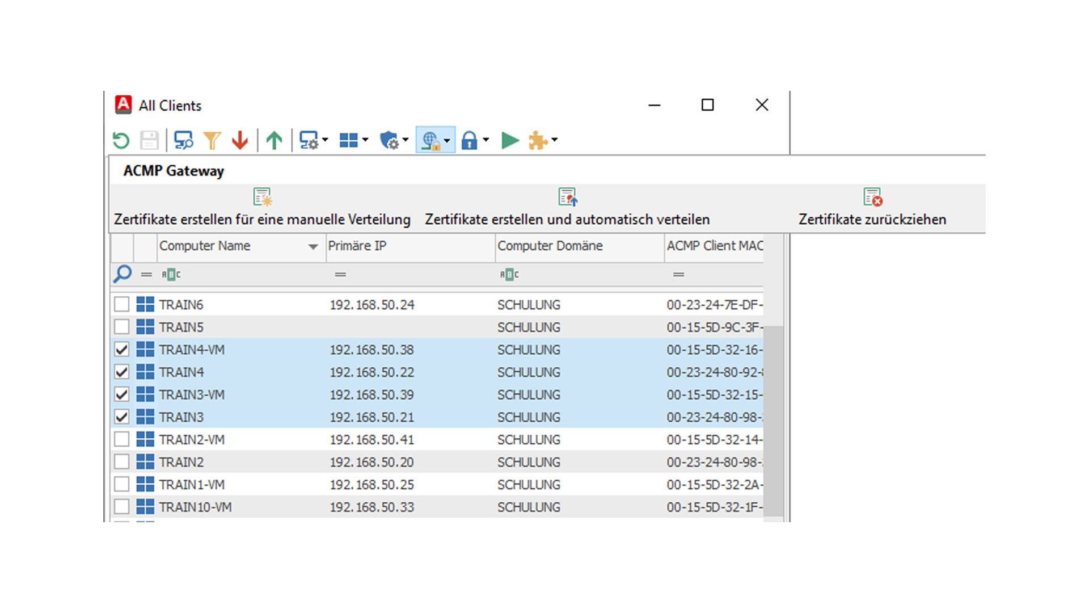This screenshot has width=1089, height=613.
Task: Expand dropdown arrow next to padlock icon
Action: (486, 140)
